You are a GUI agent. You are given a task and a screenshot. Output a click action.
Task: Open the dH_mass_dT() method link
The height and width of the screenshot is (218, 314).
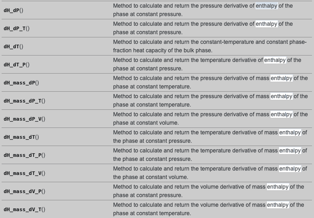tap(21, 137)
